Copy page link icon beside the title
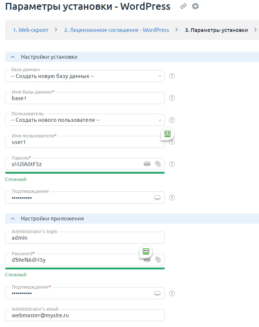The width and height of the screenshot is (259, 327). coord(183,7)
